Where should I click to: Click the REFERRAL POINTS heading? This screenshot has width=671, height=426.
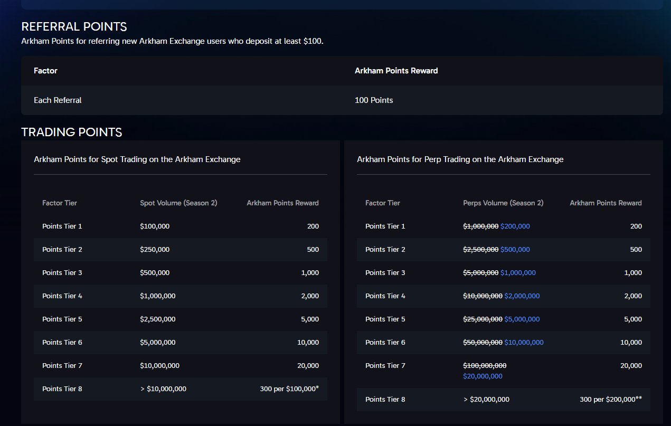coord(74,26)
